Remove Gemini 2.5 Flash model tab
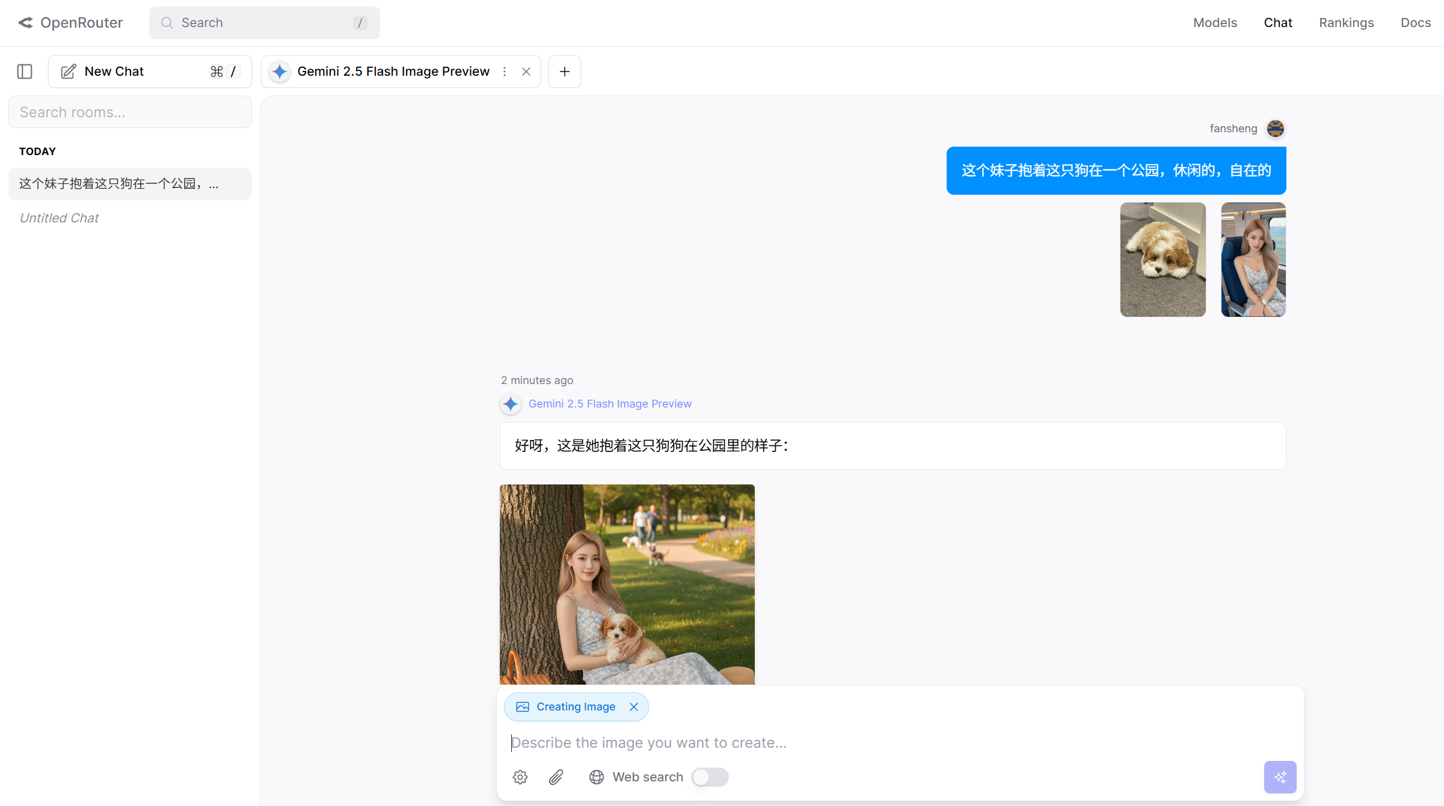 [x=526, y=72]
